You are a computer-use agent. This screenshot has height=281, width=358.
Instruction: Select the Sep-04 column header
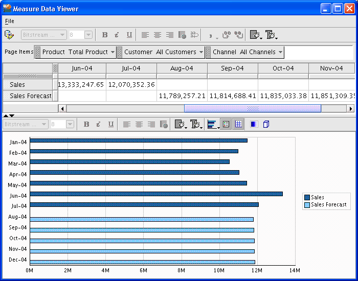[233, 68]
